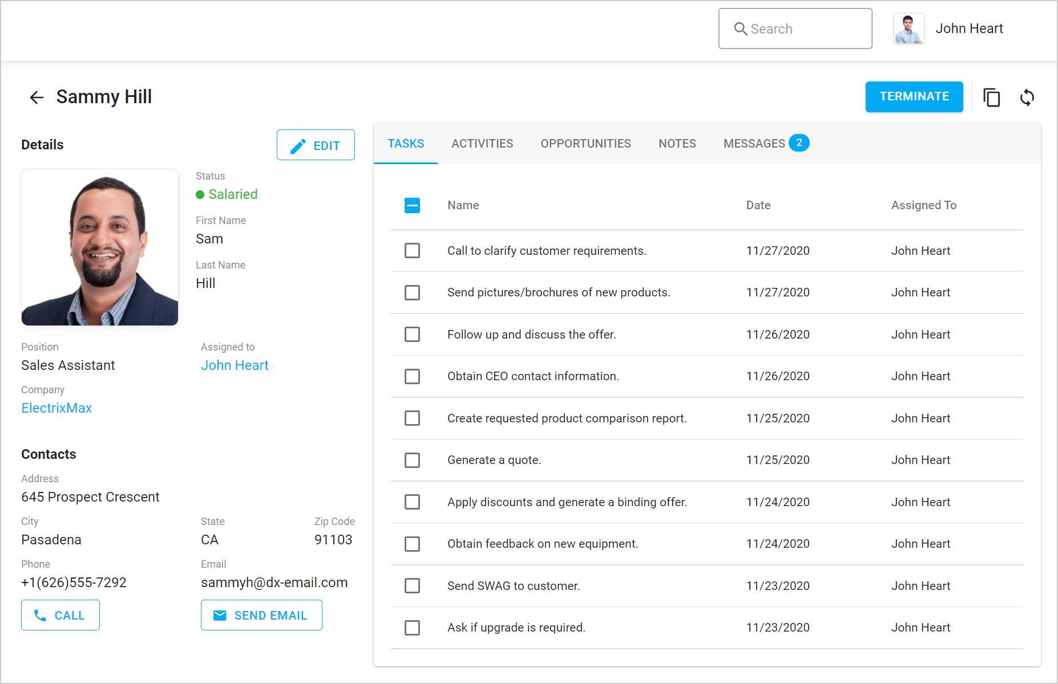1058x684 pixels.
Task: Click the search magnifier icon
Action: [x=741, y=28]
